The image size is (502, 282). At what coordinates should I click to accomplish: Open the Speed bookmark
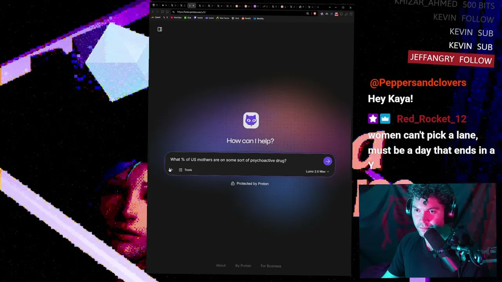coord(156,18)
